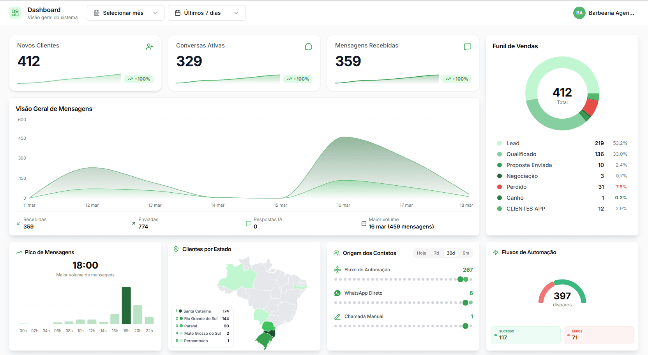Click the speech bubble icon on Conversas Ativas

click(x=309, y=46)
